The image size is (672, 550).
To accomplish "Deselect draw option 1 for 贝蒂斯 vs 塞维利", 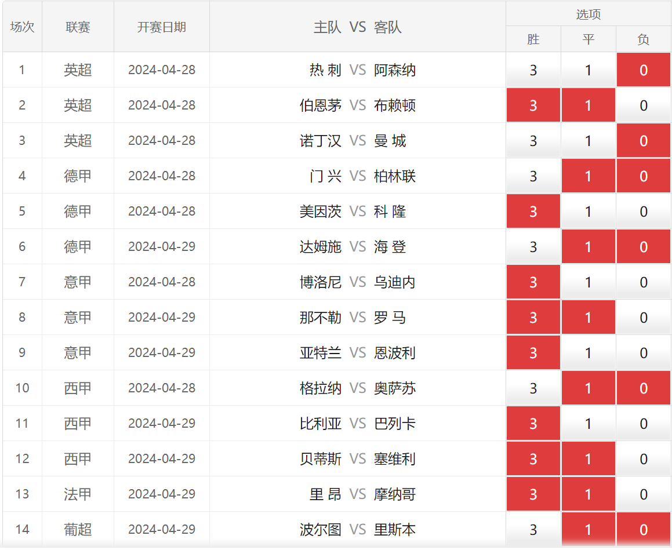I will tap(589, 459).
